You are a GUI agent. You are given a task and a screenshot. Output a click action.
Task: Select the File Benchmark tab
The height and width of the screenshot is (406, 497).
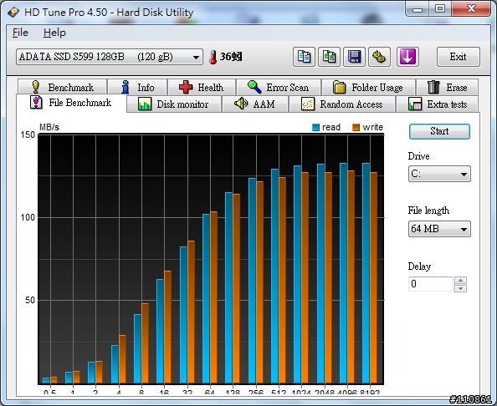tap(71, 103)
